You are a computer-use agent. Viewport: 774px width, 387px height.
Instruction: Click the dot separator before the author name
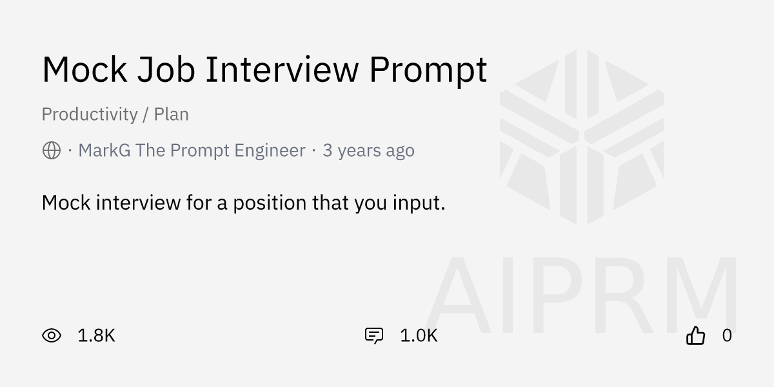[x=70, y=151]
